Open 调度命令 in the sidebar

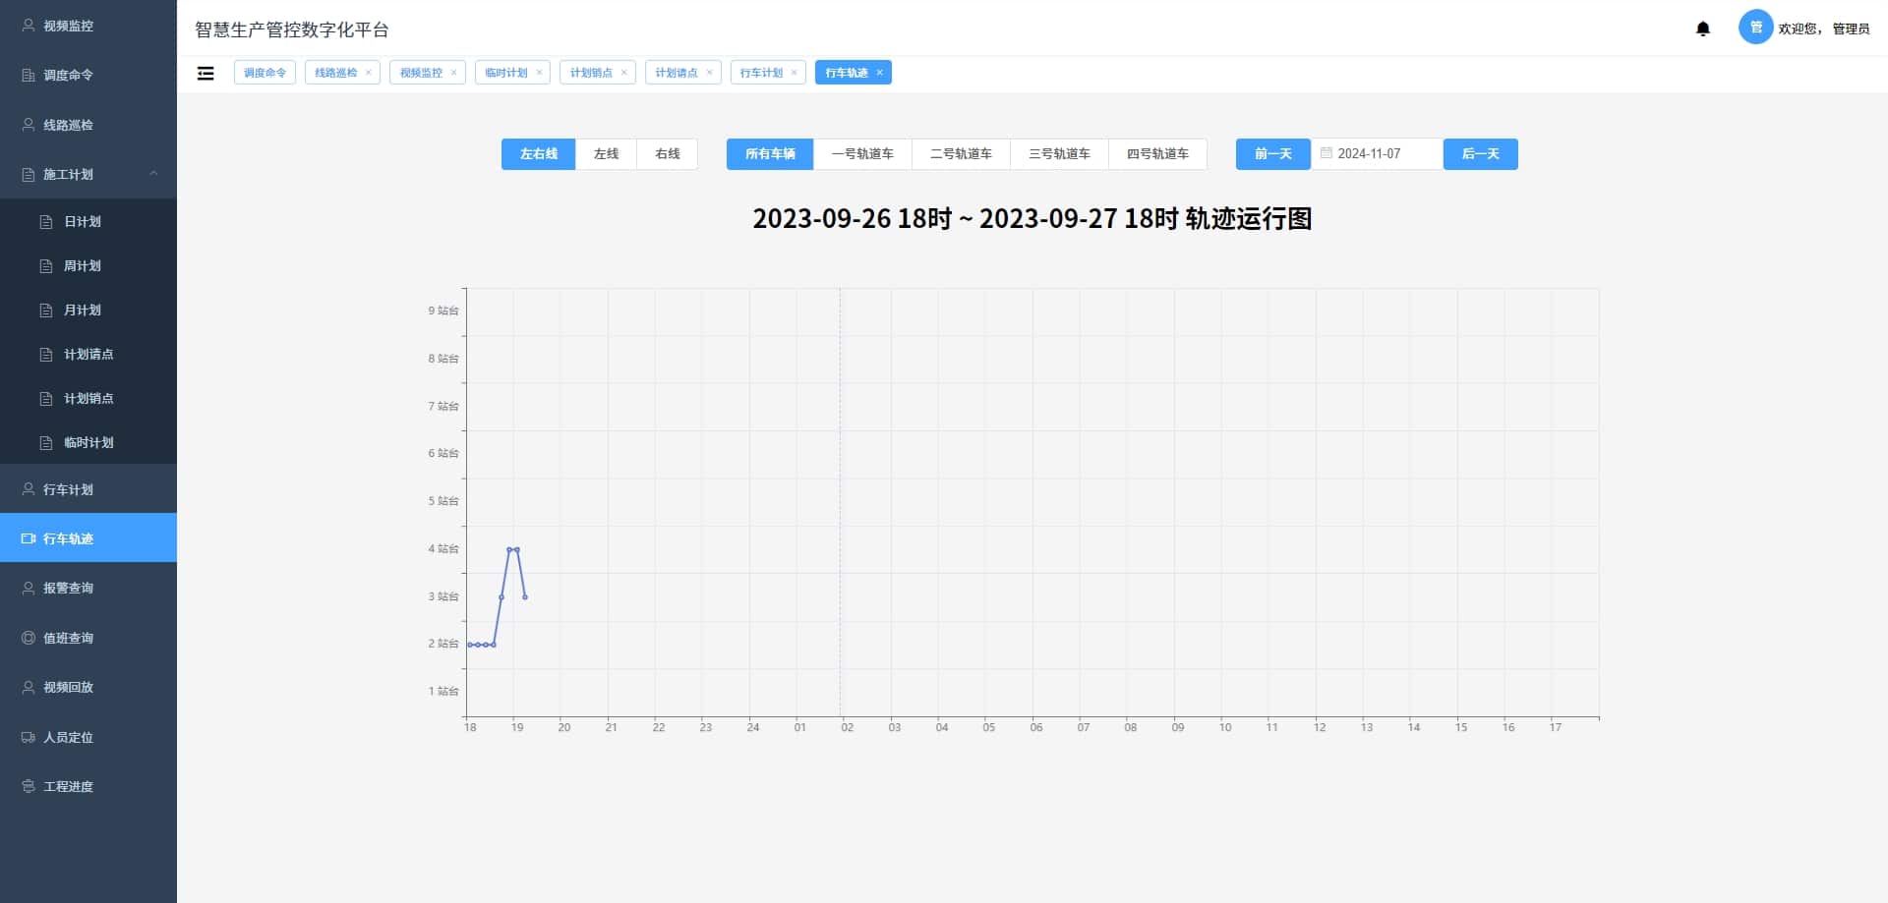(88, 75)
